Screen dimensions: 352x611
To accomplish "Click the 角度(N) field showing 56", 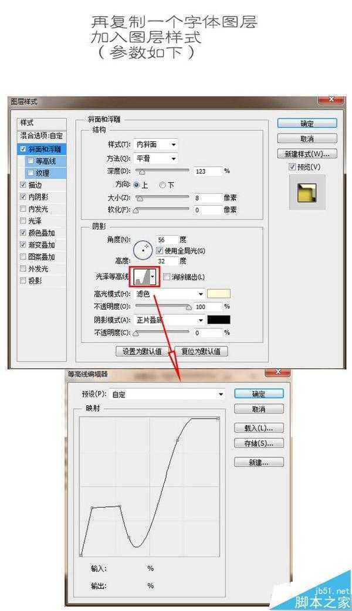I will click(167, 240).
